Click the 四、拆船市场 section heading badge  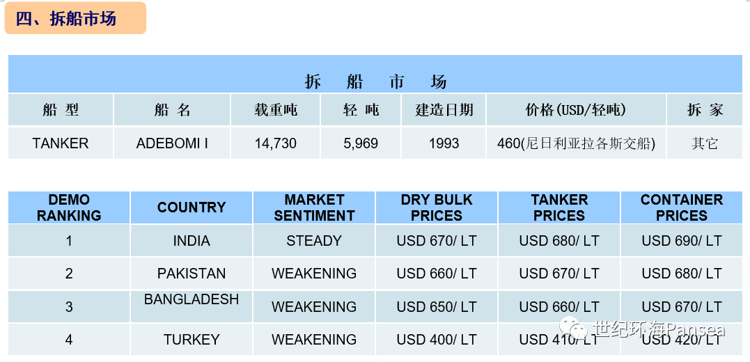(x=75, y=18)
